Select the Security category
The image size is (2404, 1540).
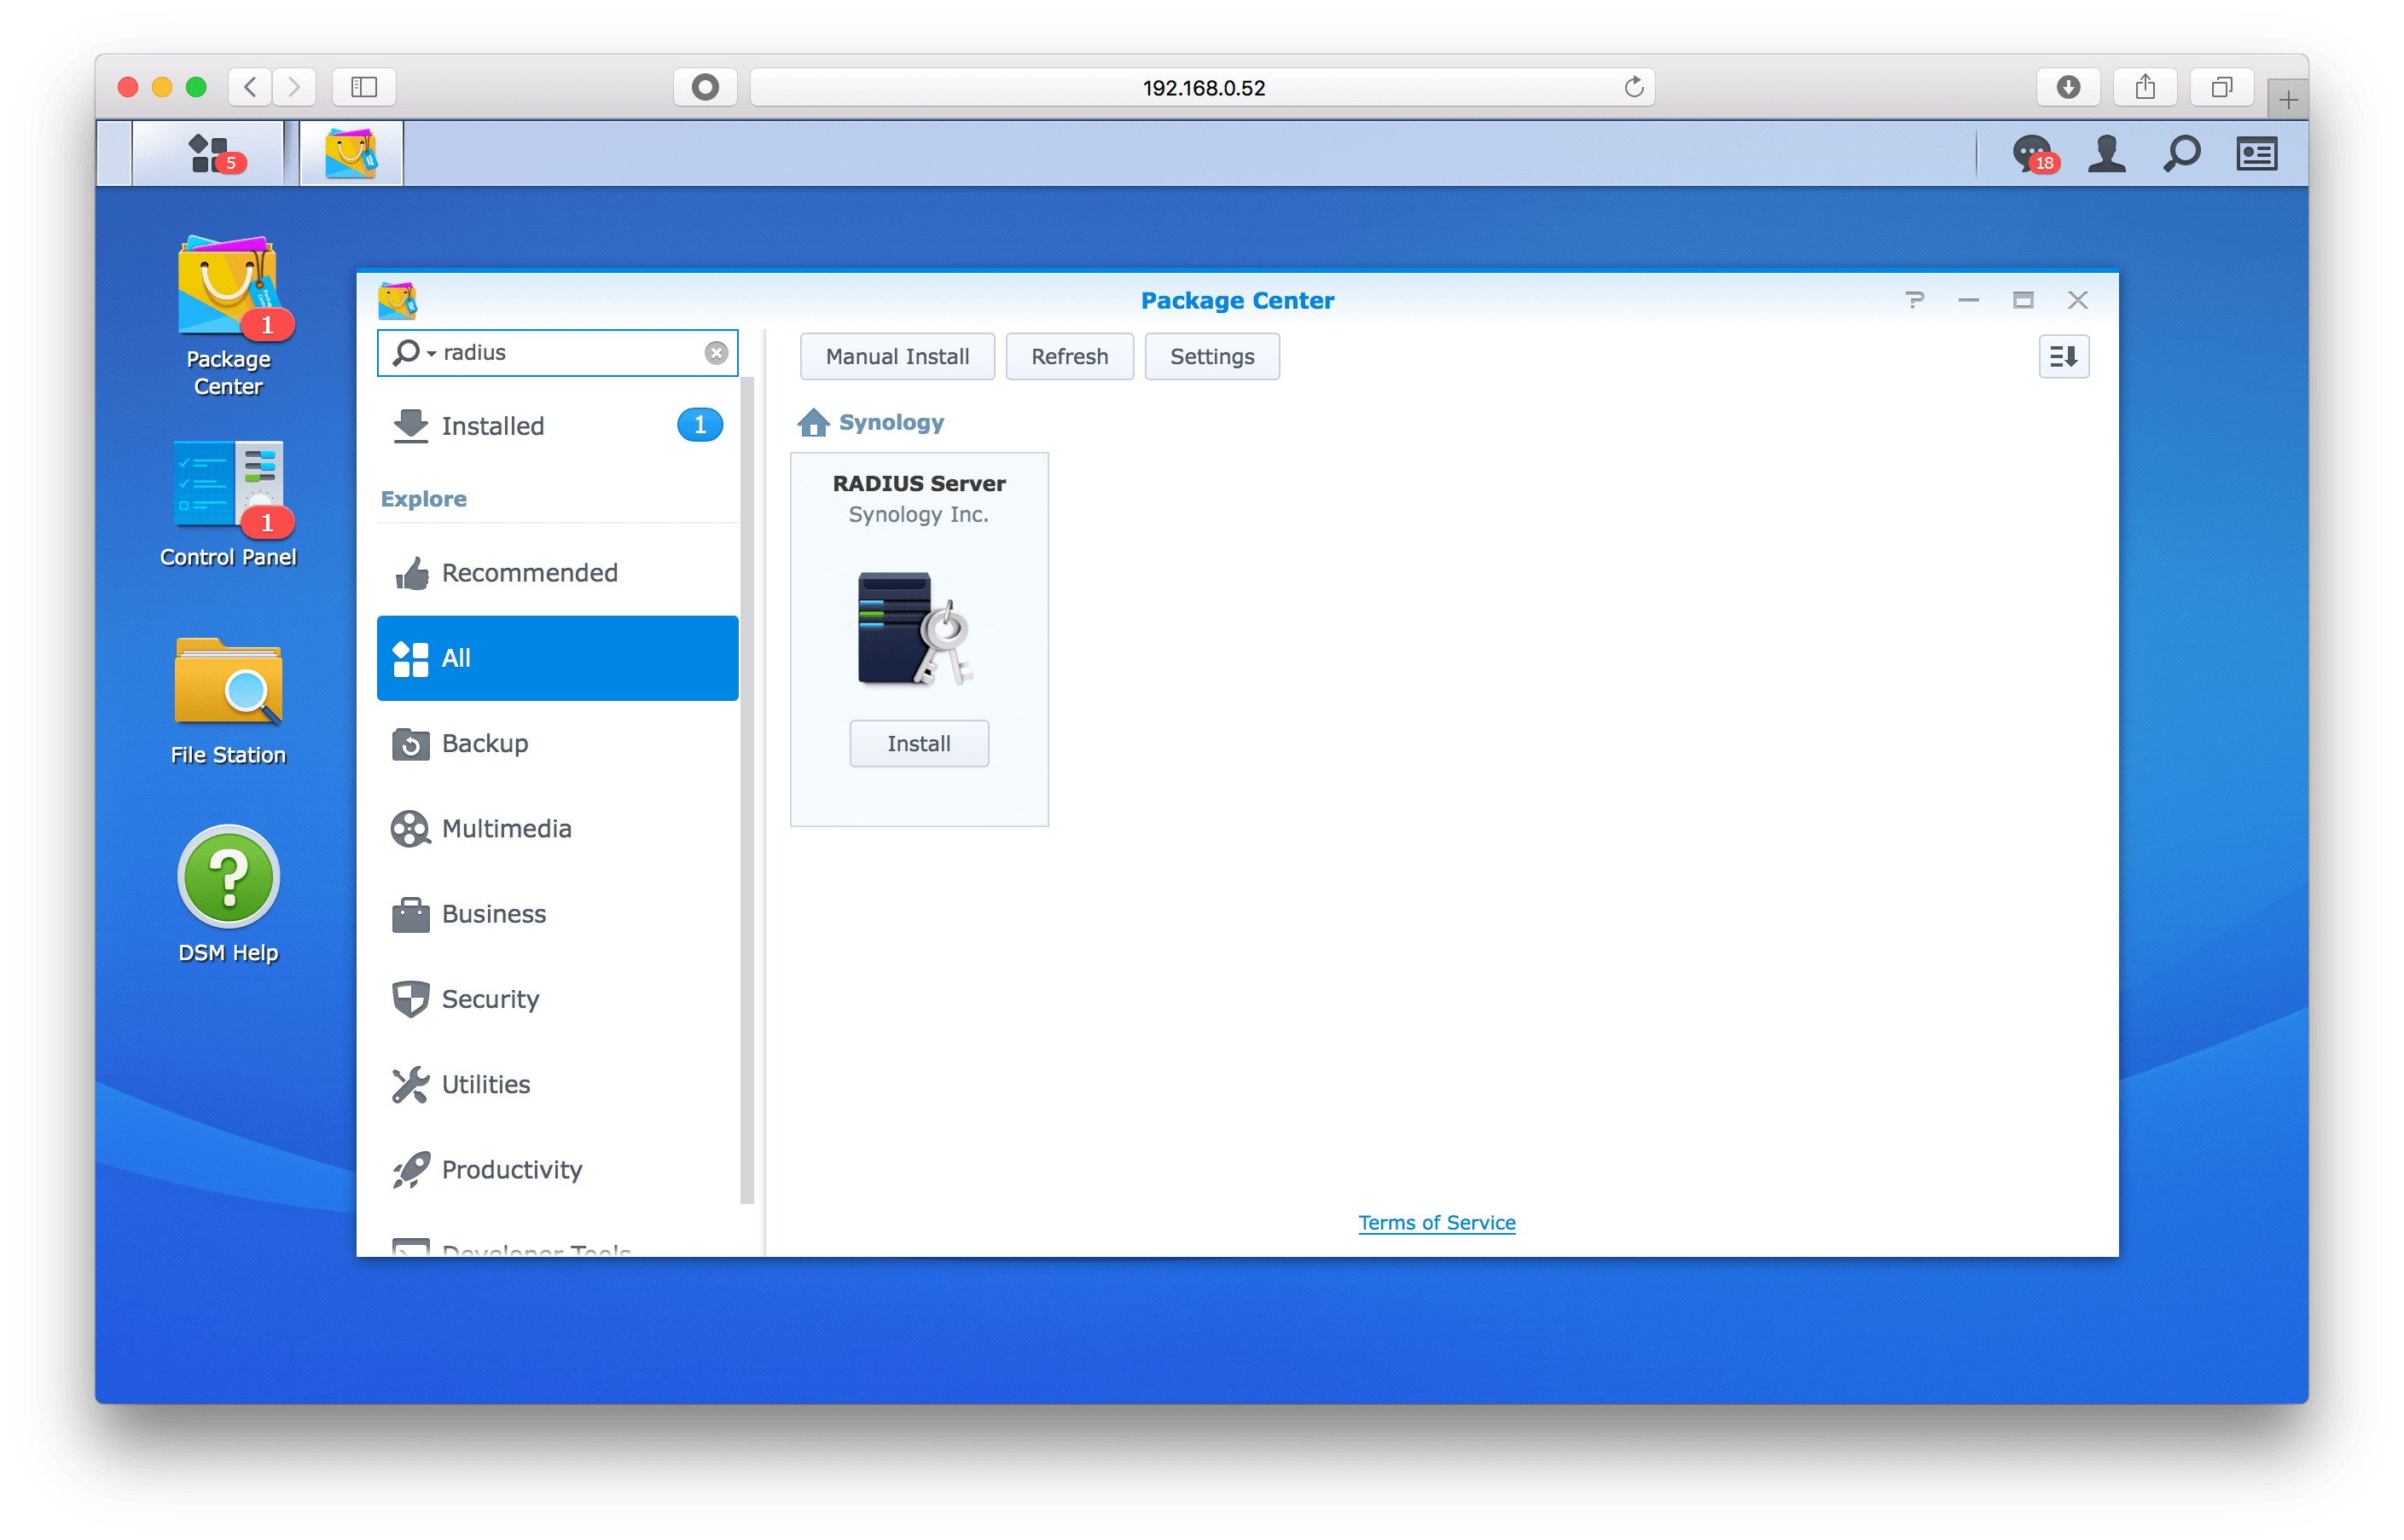tap(489, 998)
